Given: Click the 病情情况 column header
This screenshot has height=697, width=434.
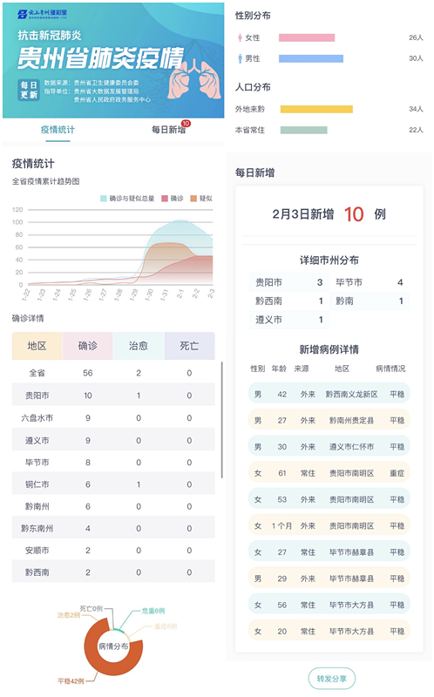Looking at the screenshot, I should (x=390, y=369).
